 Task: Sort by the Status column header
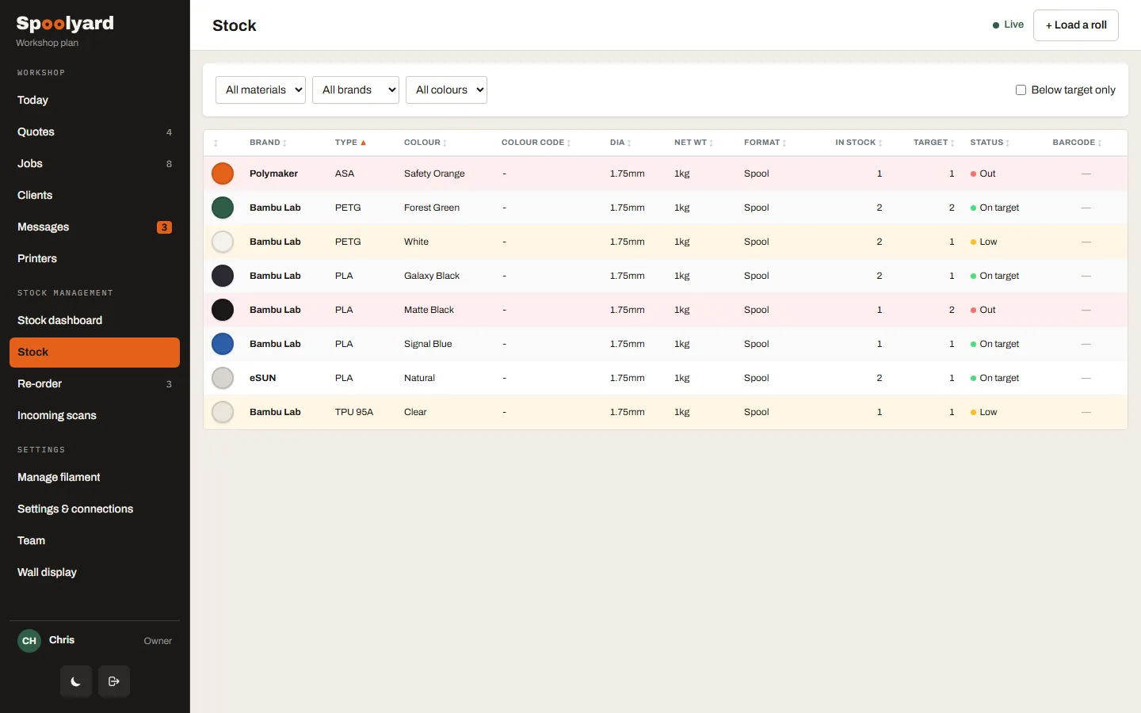(x=990, y=143)
